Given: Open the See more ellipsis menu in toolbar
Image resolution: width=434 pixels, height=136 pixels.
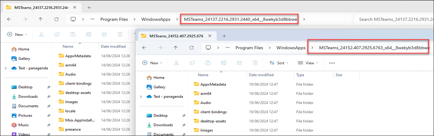Looking at the screenshot, I should click(332, 63).
